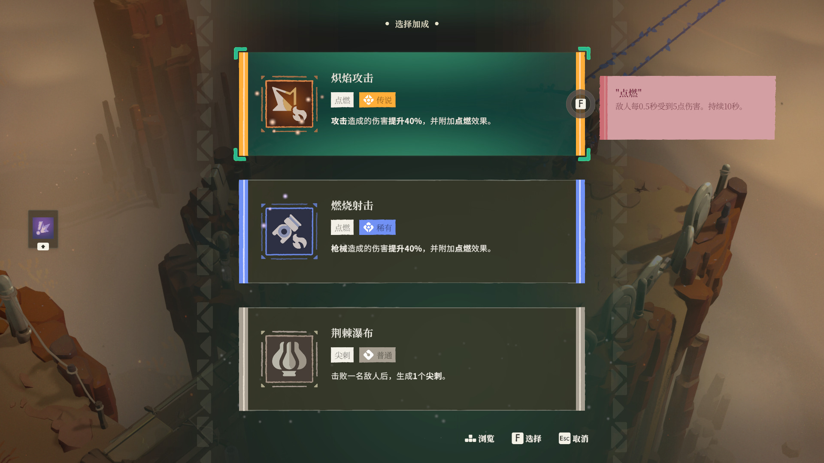
Task: Choose the 炽焰攻击 boost card title
Action: point(352,78)
